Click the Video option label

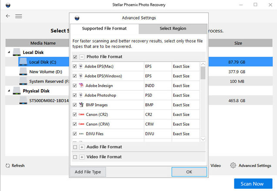pos(216,165)
